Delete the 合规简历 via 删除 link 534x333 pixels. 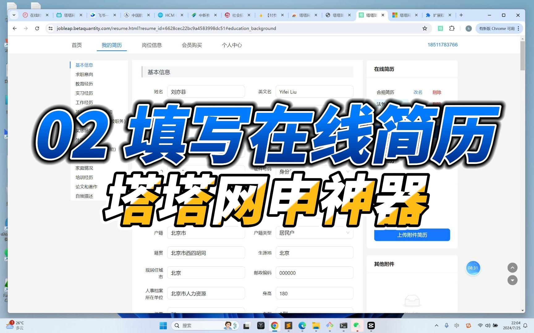[x=437, y=92]
